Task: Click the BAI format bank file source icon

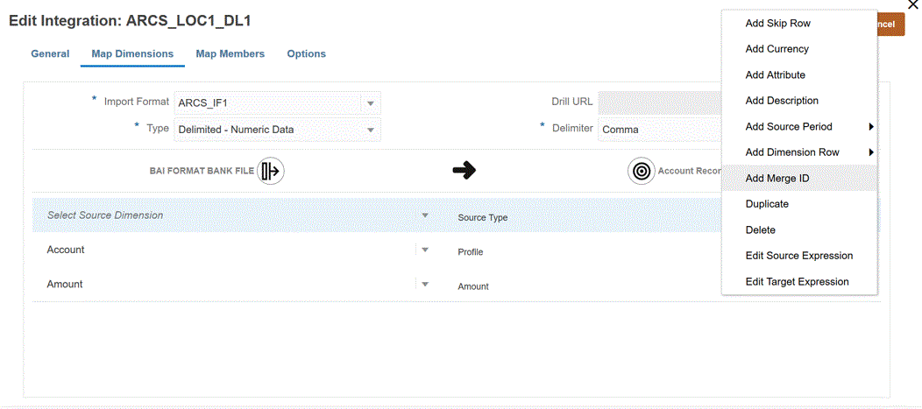Action: (271, 171)
